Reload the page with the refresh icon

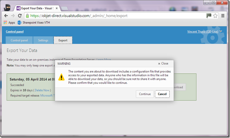(x=20, y=16)
